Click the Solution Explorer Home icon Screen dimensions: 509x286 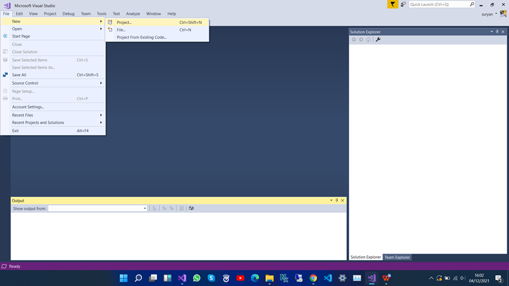pyautogui.click(x=368, y=39)
